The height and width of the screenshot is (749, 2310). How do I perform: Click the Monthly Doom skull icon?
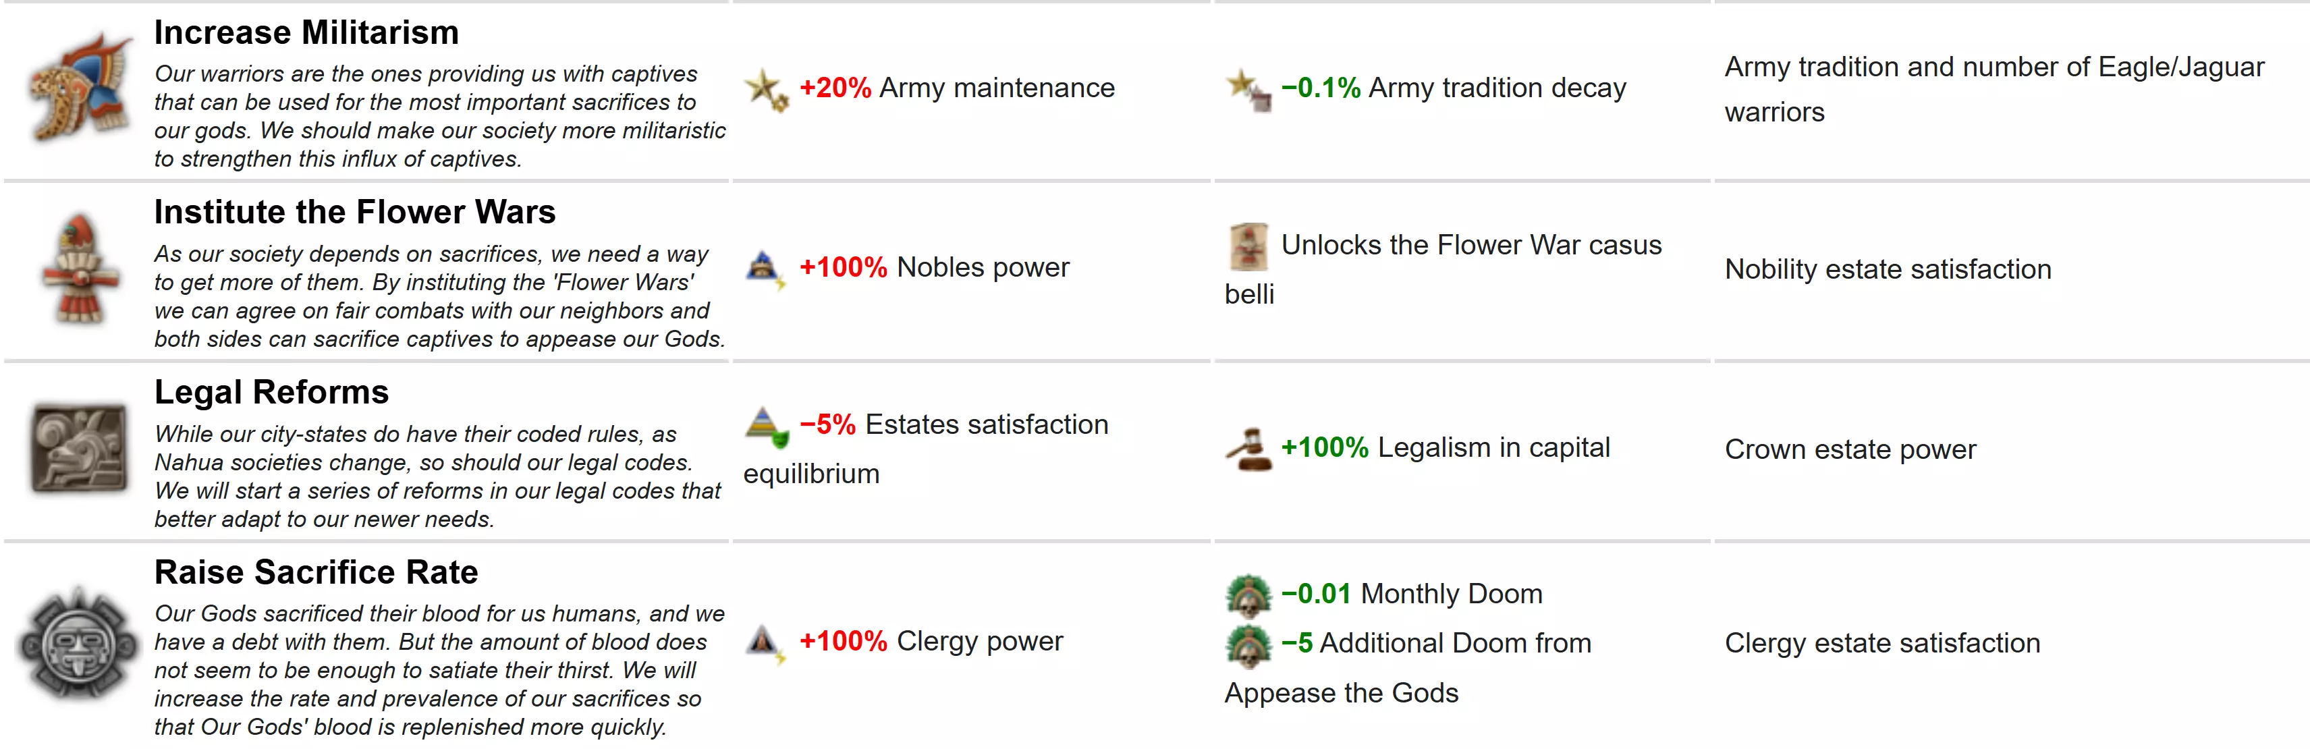[1248, 594]
